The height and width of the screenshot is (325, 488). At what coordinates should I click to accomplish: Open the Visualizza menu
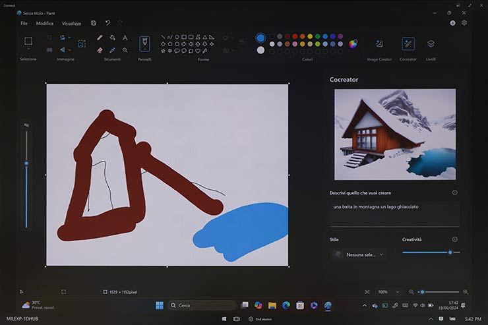pyautogui.click(x=71, y=23)
